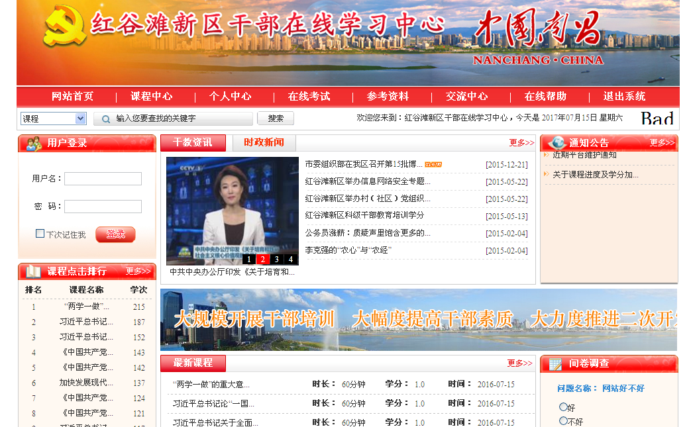Select slide number 4 on news carousel
This screenshot has width=689, height=427.
[291, 260]
